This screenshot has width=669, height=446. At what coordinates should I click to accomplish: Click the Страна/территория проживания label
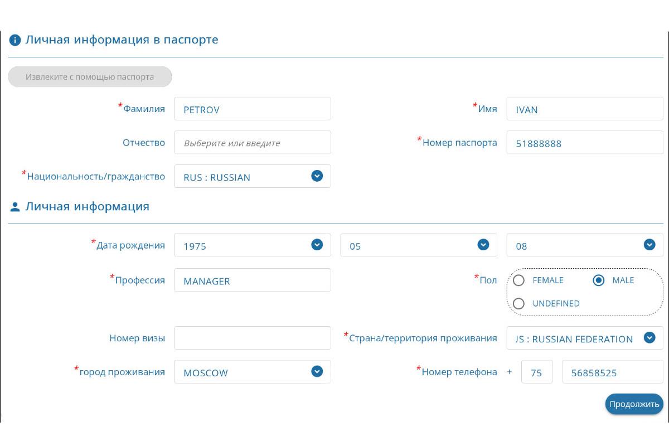pos(423,338)
